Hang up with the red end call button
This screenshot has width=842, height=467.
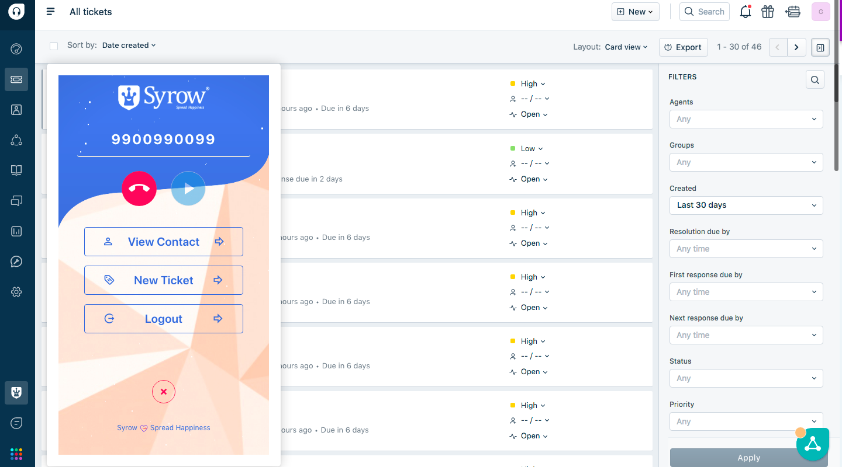139,189
